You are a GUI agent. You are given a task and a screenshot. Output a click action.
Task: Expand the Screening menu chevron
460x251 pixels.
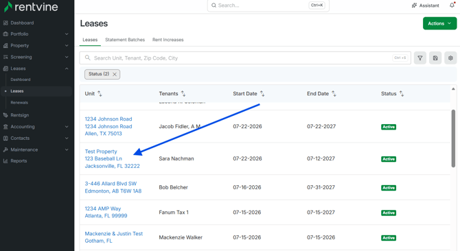click(67, 57)
